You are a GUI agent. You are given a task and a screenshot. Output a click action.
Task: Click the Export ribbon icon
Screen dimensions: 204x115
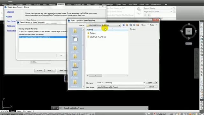pyautogui.click(x=139, y=11)
